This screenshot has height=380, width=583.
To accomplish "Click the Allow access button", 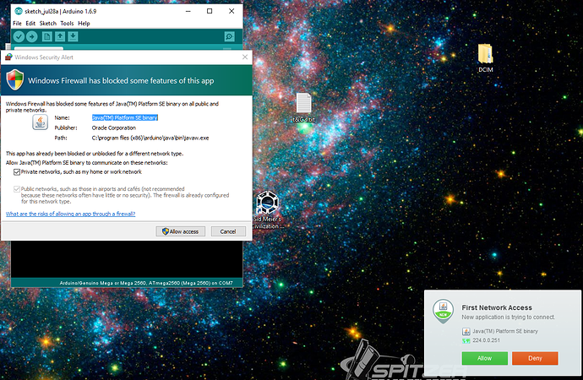I will (181, 231).
